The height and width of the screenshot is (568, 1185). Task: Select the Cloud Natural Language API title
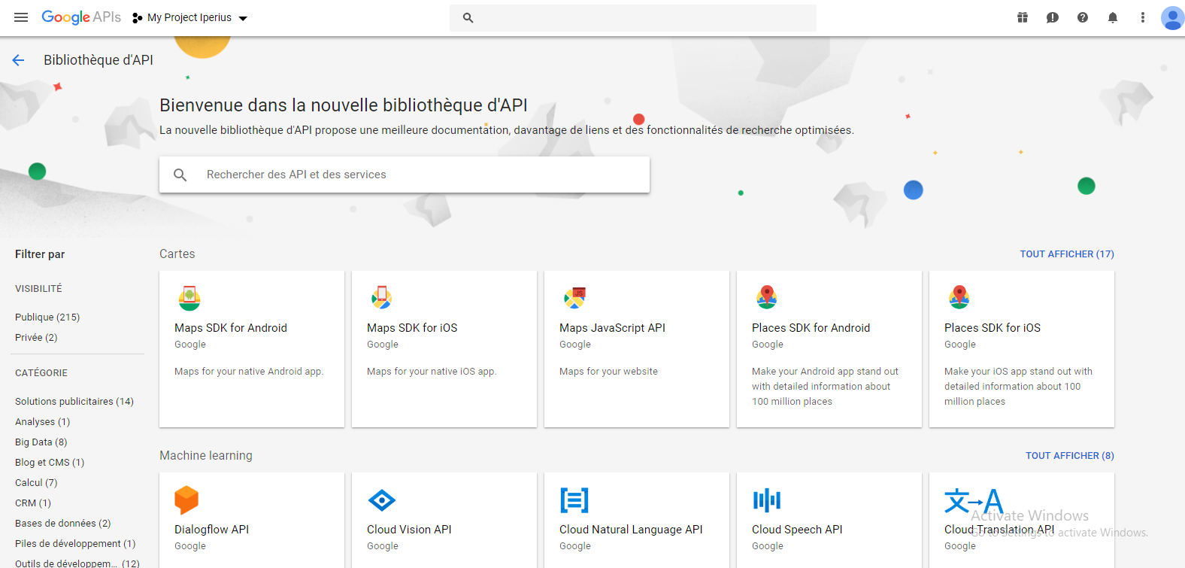pos(631,530)
